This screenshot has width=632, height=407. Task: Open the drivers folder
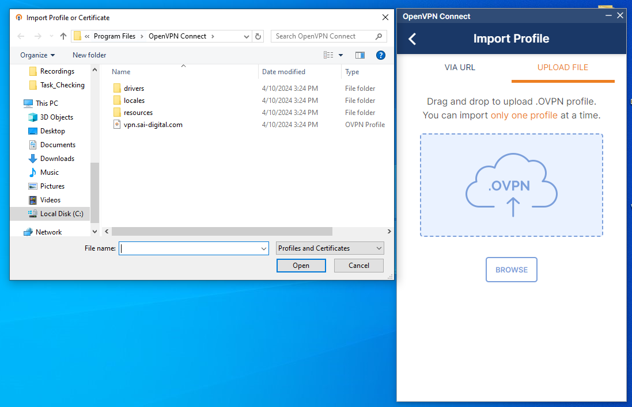136,88
